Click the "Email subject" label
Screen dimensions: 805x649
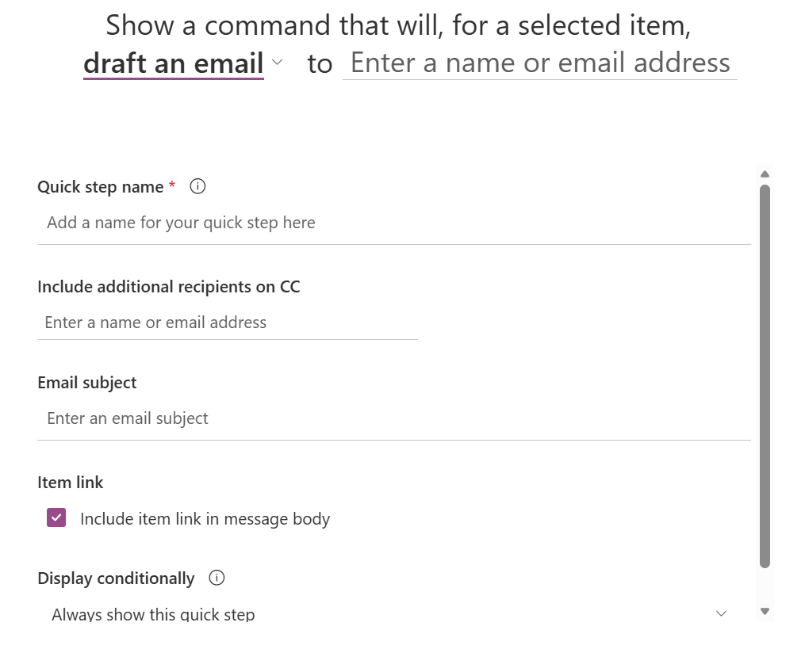click(87, 383)
